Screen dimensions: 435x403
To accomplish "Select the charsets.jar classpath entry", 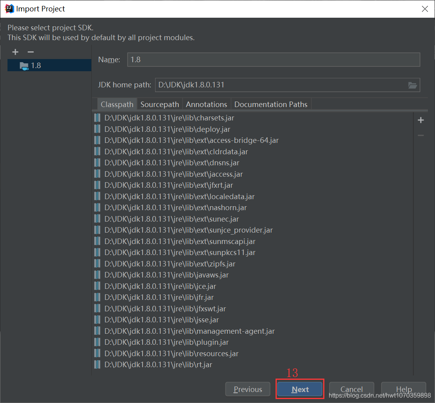I will tap(253, 118).
